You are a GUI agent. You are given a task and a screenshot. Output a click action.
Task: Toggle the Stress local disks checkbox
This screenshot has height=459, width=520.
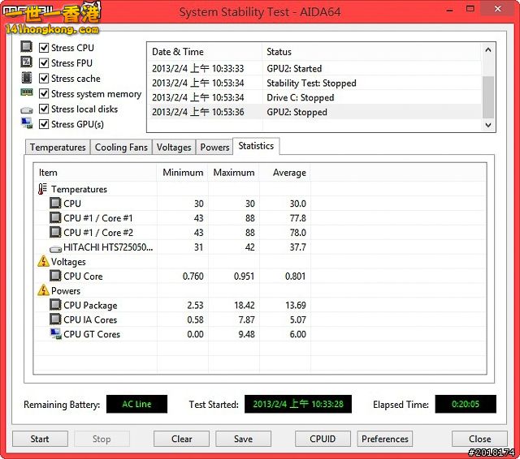(45, 109)
